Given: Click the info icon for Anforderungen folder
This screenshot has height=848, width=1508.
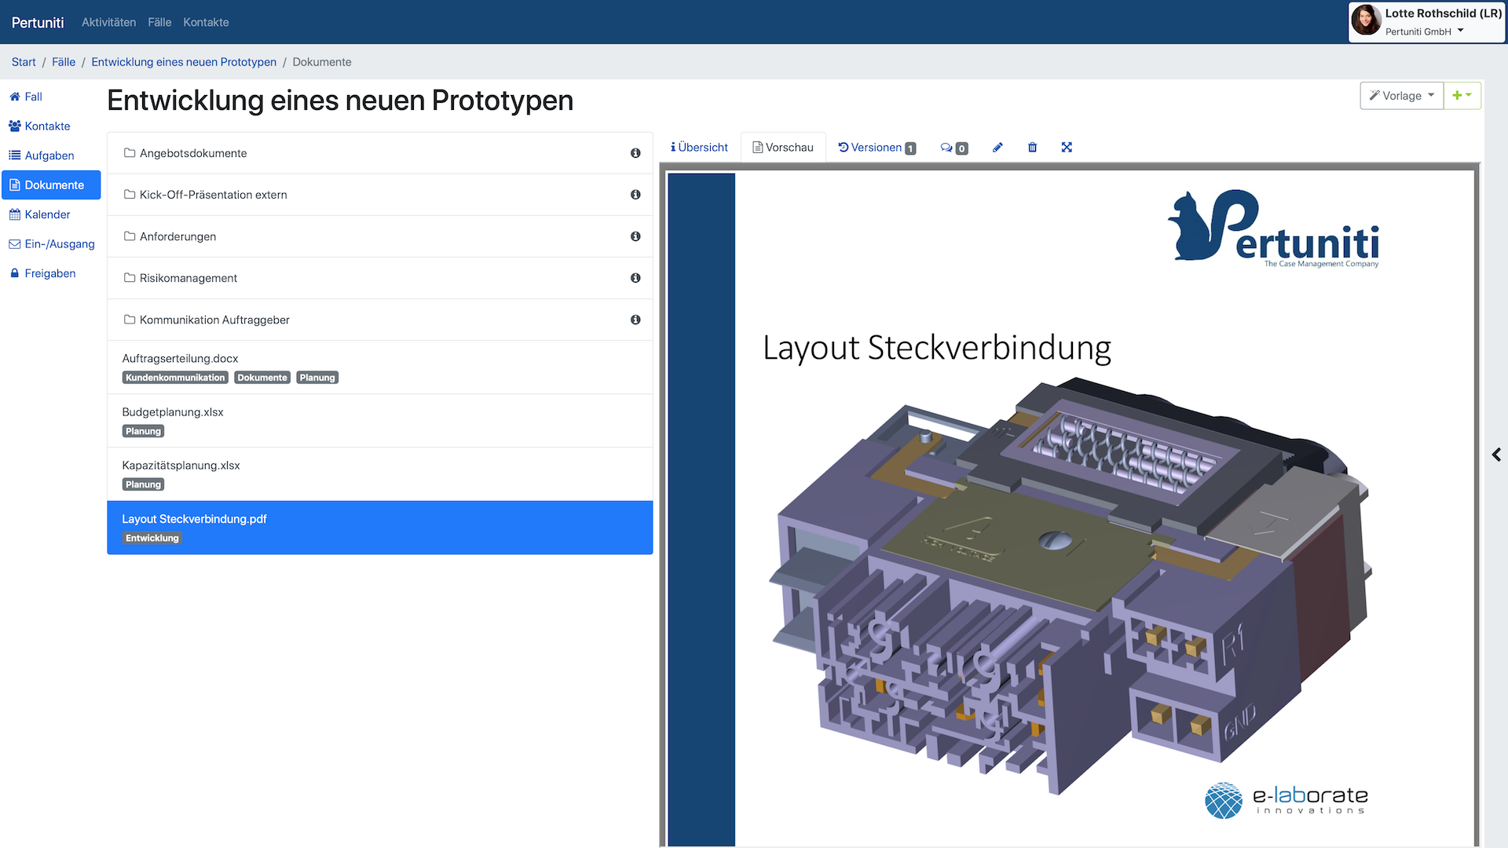Looking at the screenshot, I should coord(635,236).
